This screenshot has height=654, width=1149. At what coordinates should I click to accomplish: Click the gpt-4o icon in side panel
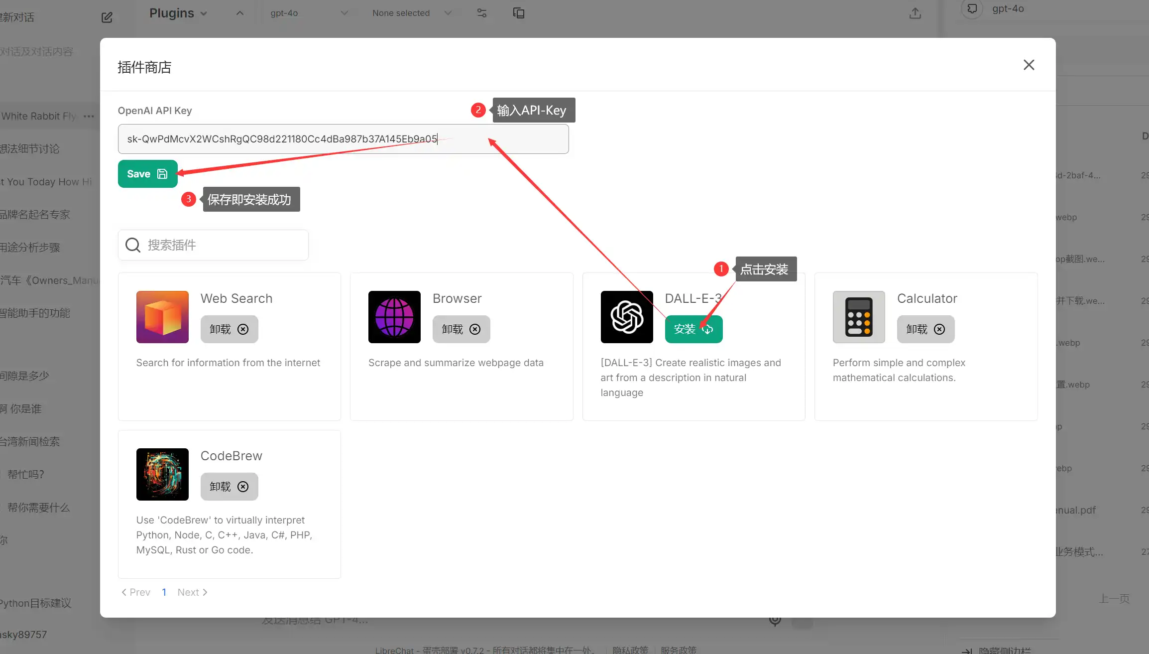coord(972,8)
